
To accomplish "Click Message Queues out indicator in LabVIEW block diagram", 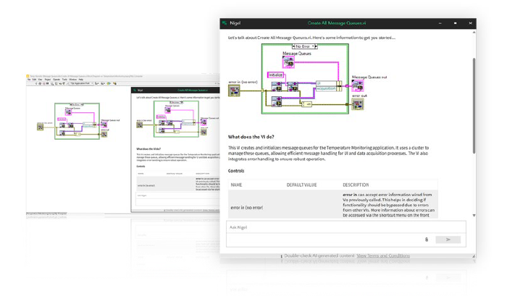I will (104, 124).
